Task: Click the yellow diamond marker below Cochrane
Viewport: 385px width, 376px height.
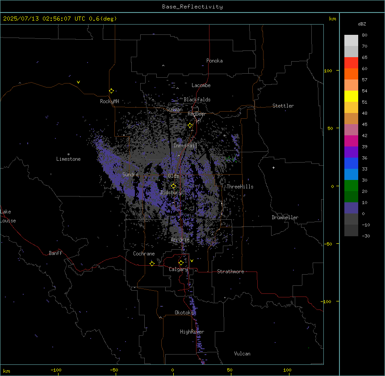Action: click(152, 263)
